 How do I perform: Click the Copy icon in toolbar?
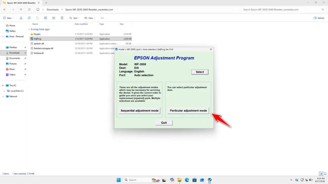[29, 18]
